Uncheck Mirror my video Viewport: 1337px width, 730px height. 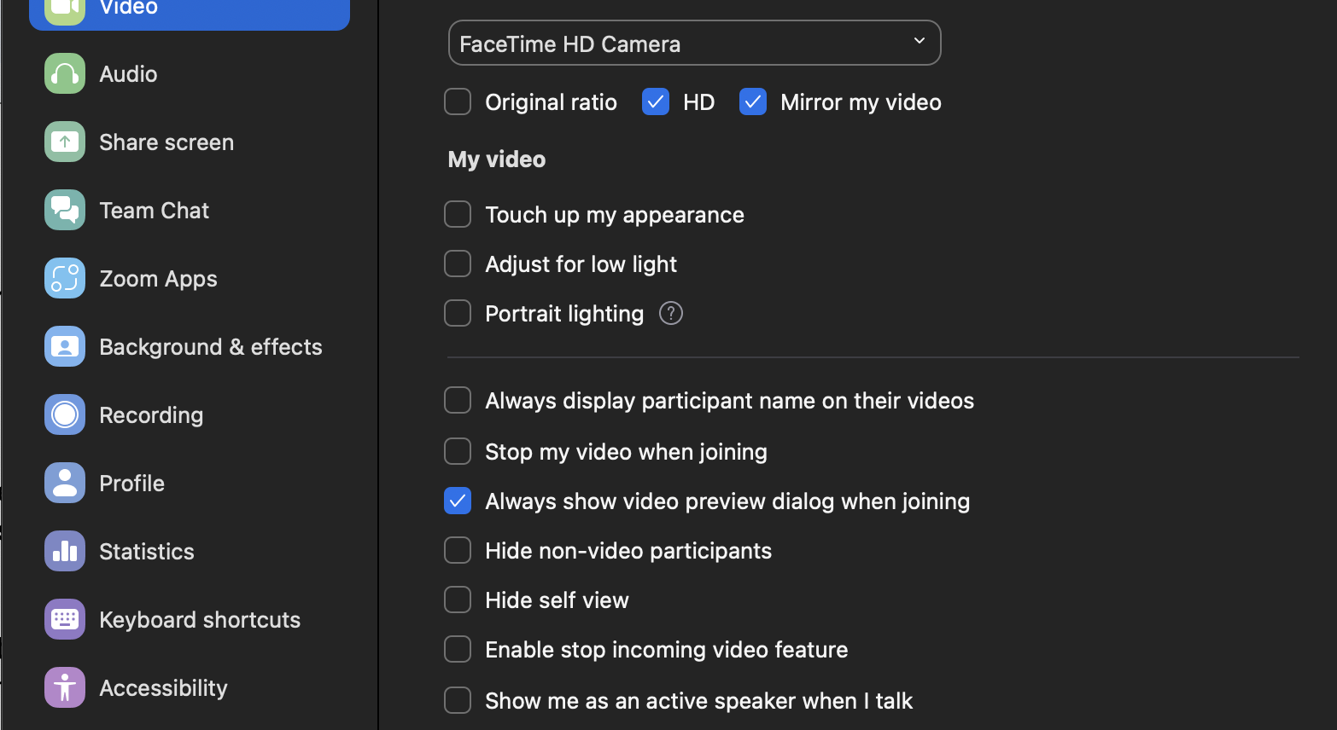752,101
